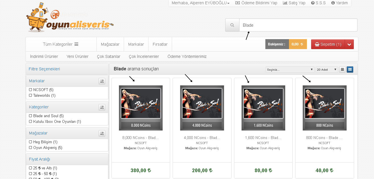
Task: Open Yeni Ürünler in the sub-menu
Action: click(77, 56)
